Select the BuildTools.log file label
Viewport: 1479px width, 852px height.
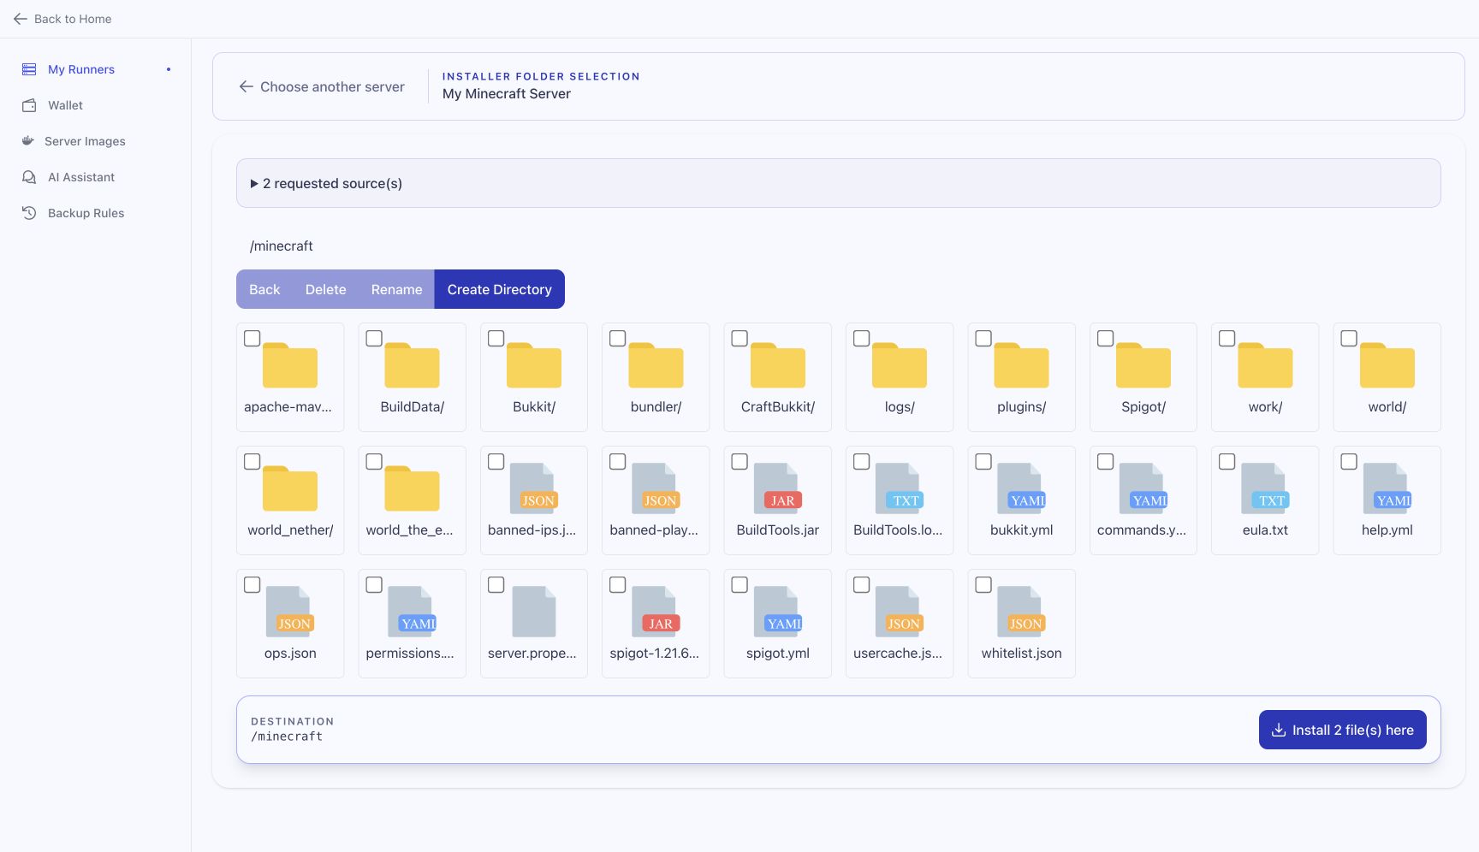point(898,530)
